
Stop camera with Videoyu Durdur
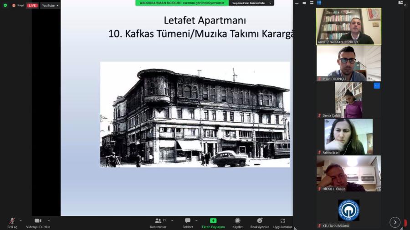click(x=38, y=223)
